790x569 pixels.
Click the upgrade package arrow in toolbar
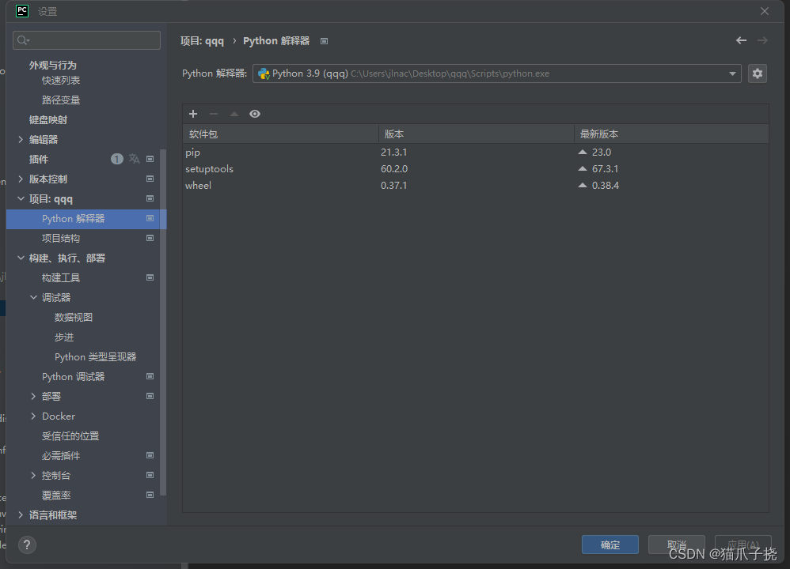click(234, 114)
